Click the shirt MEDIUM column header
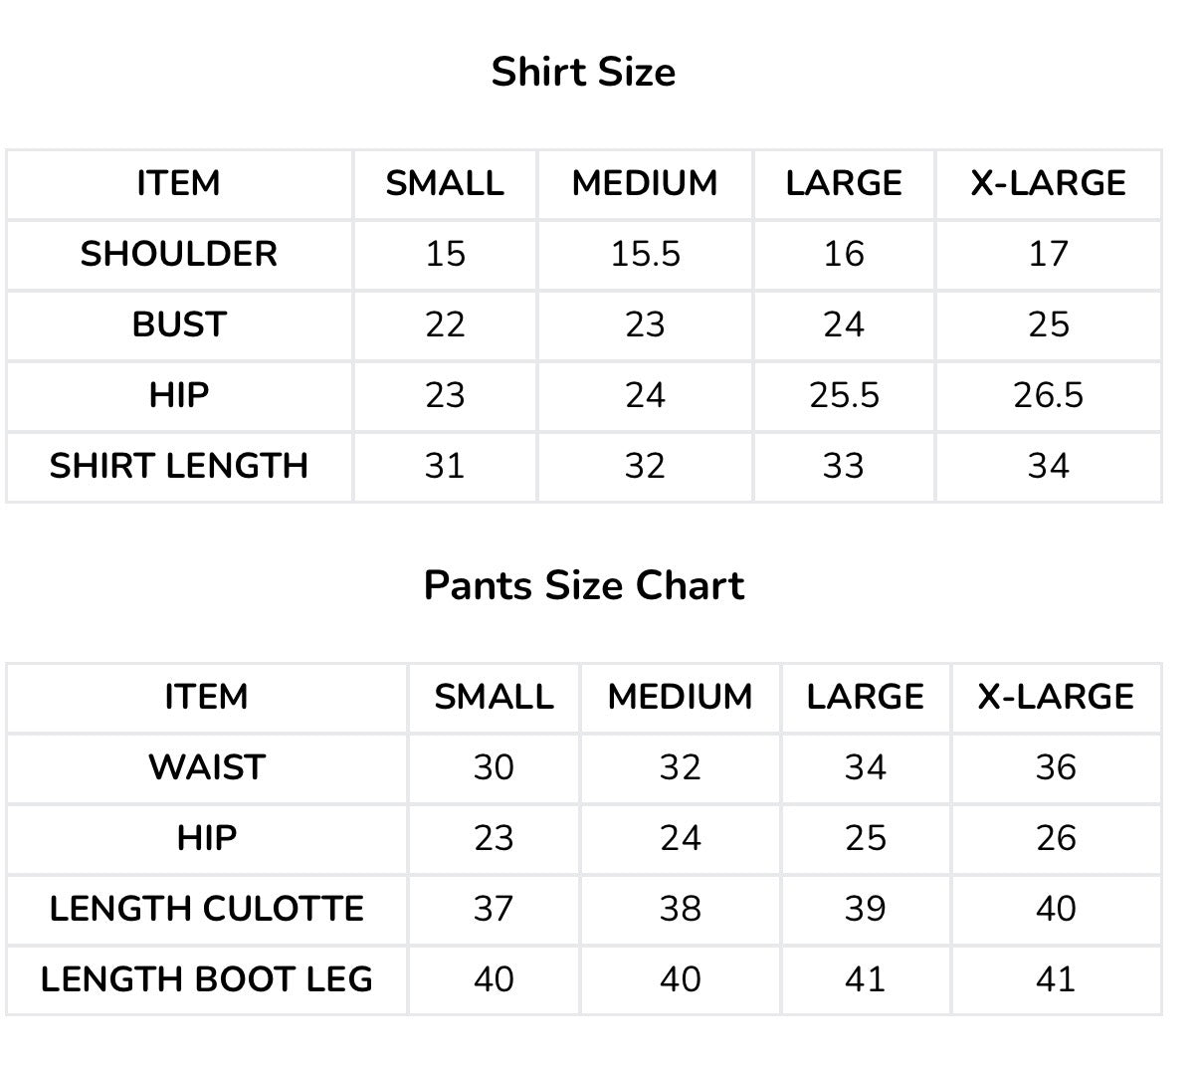 coord(645,183)
